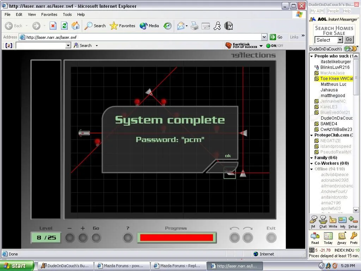Open the History toolbar icon
The height and width of the screenshot is (271, 361).
(167, 26)
